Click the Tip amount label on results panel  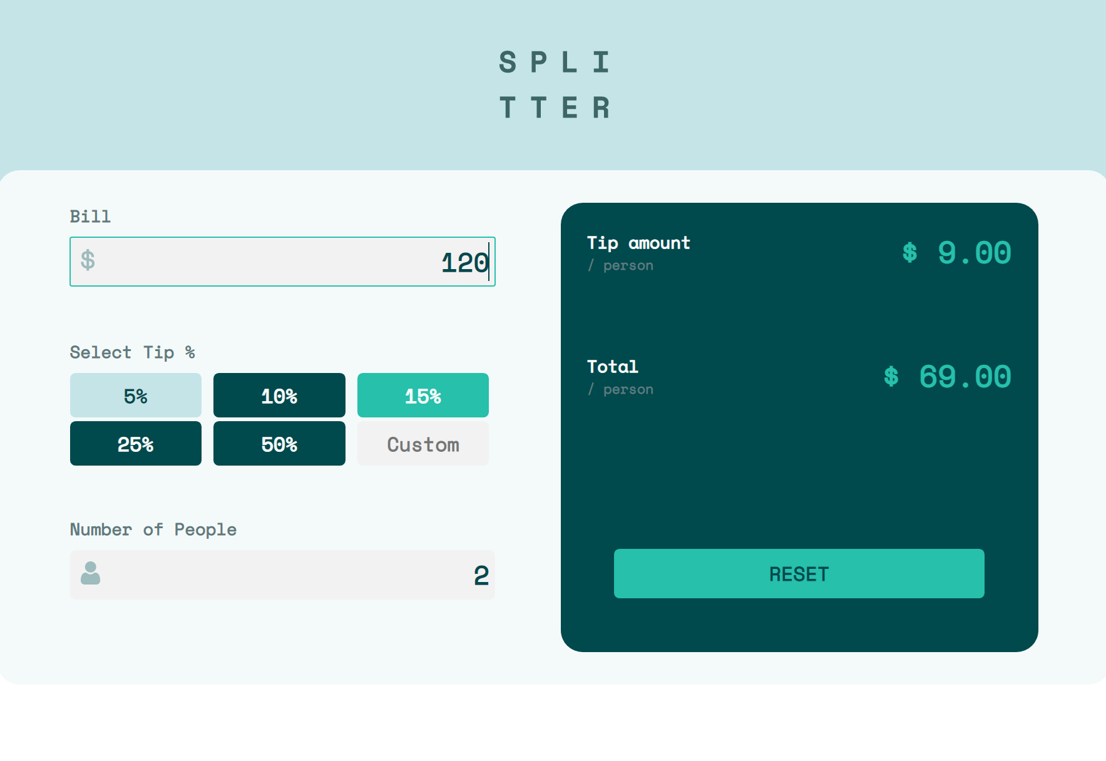pos(638,243)
